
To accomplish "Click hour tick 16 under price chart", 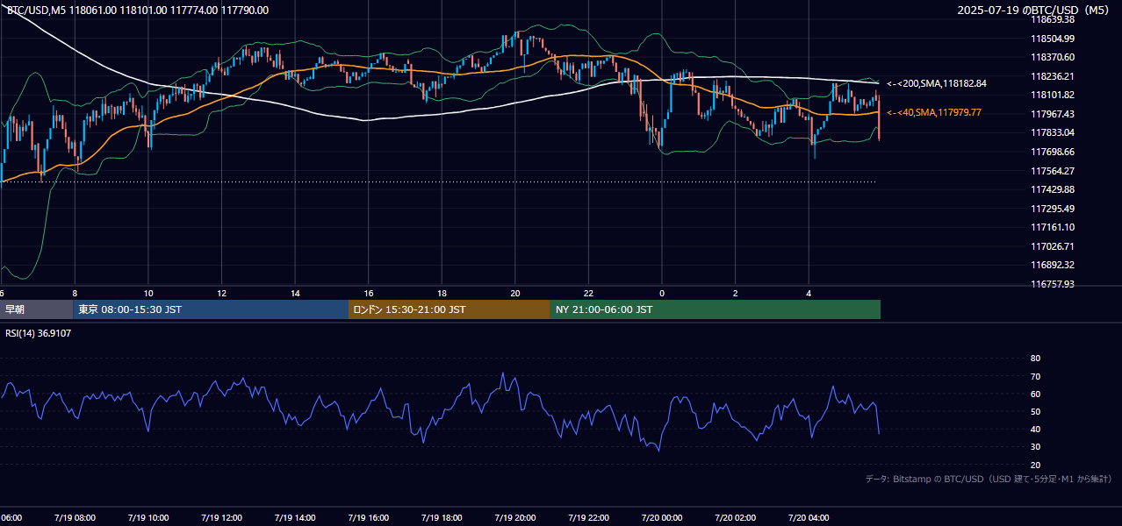I will click(369, 294).
